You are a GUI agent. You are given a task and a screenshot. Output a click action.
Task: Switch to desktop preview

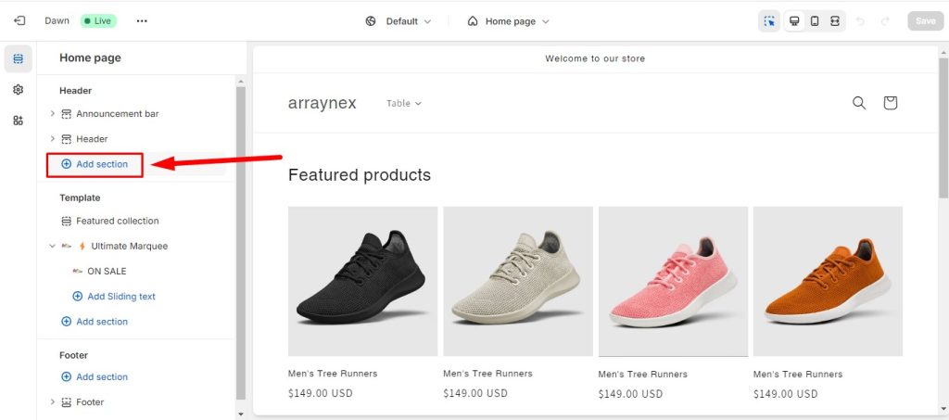point(794,21)
